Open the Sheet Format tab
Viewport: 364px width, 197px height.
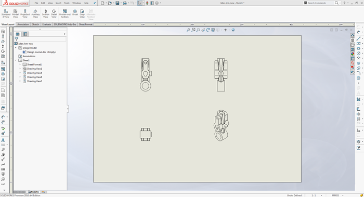click(x=86, y=24)
